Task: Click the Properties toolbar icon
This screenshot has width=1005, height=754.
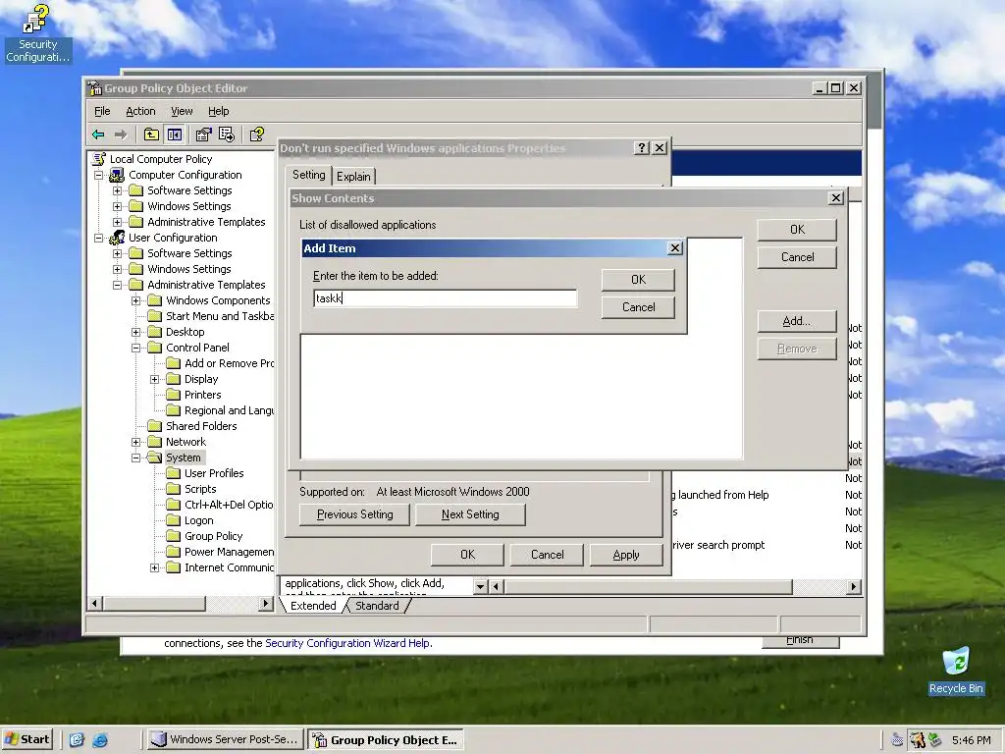Action: (203, 135)
